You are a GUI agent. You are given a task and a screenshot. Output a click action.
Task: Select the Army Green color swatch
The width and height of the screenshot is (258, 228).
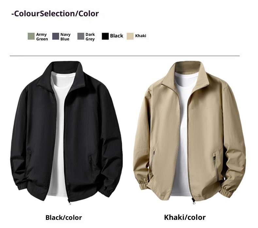click(31, 36)
